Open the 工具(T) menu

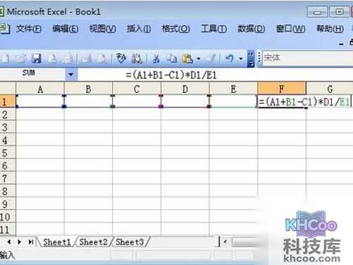pos(214,29)
